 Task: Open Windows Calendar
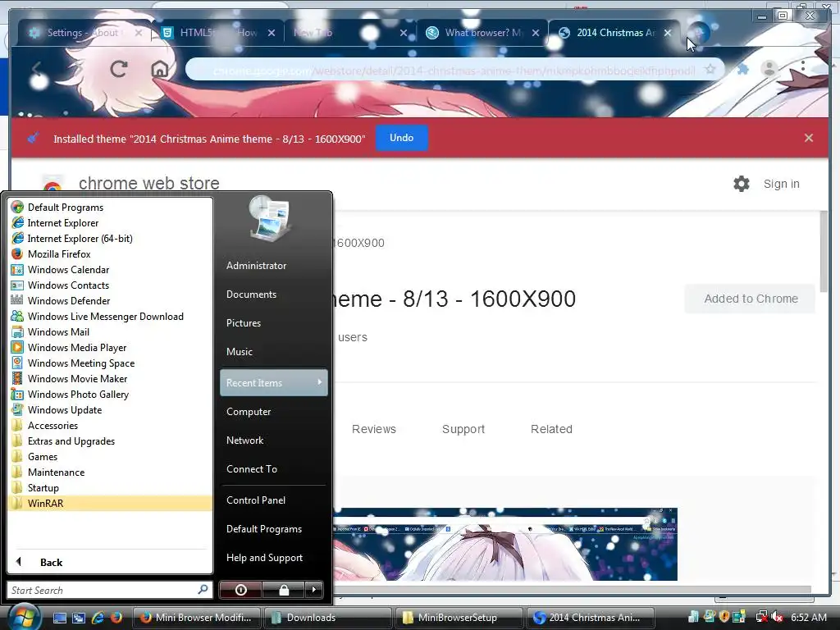tap(68, 269)
